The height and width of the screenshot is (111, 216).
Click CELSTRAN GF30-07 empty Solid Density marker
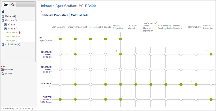coord(105,69)
